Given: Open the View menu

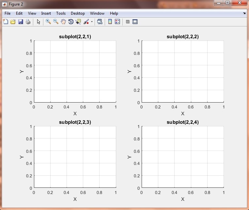Looking at the screenshot, I should 32,13.
